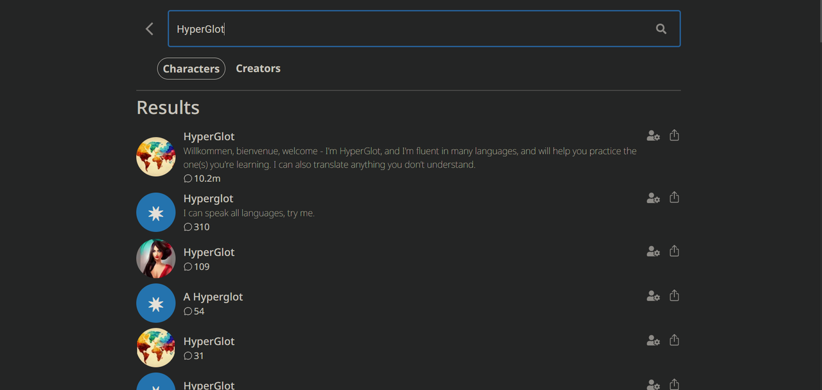Screen dimensions: 822x390
Task: Open the HyperGlot result with 10.2m chats
Action: [x=209, y=136]
